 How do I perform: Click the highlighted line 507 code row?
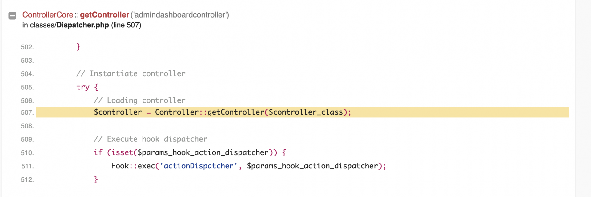click(x=302, y=112)
